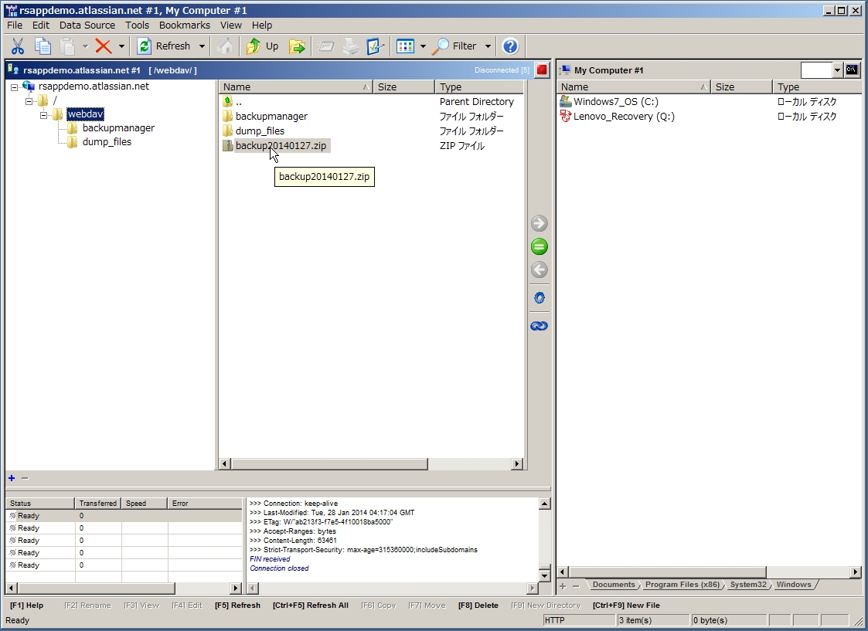Screen dimensions: 868x631
Task: Click the Cut scissors toolbar icon
Action: 18,46
